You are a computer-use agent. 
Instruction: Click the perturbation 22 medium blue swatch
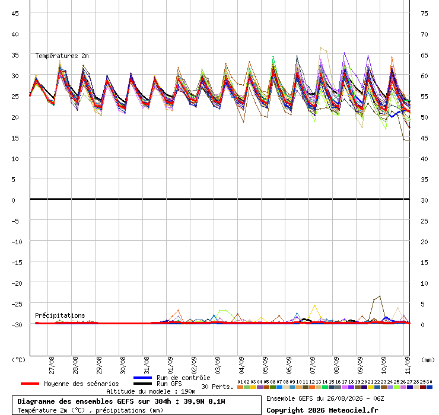click(x=377, y=387)
